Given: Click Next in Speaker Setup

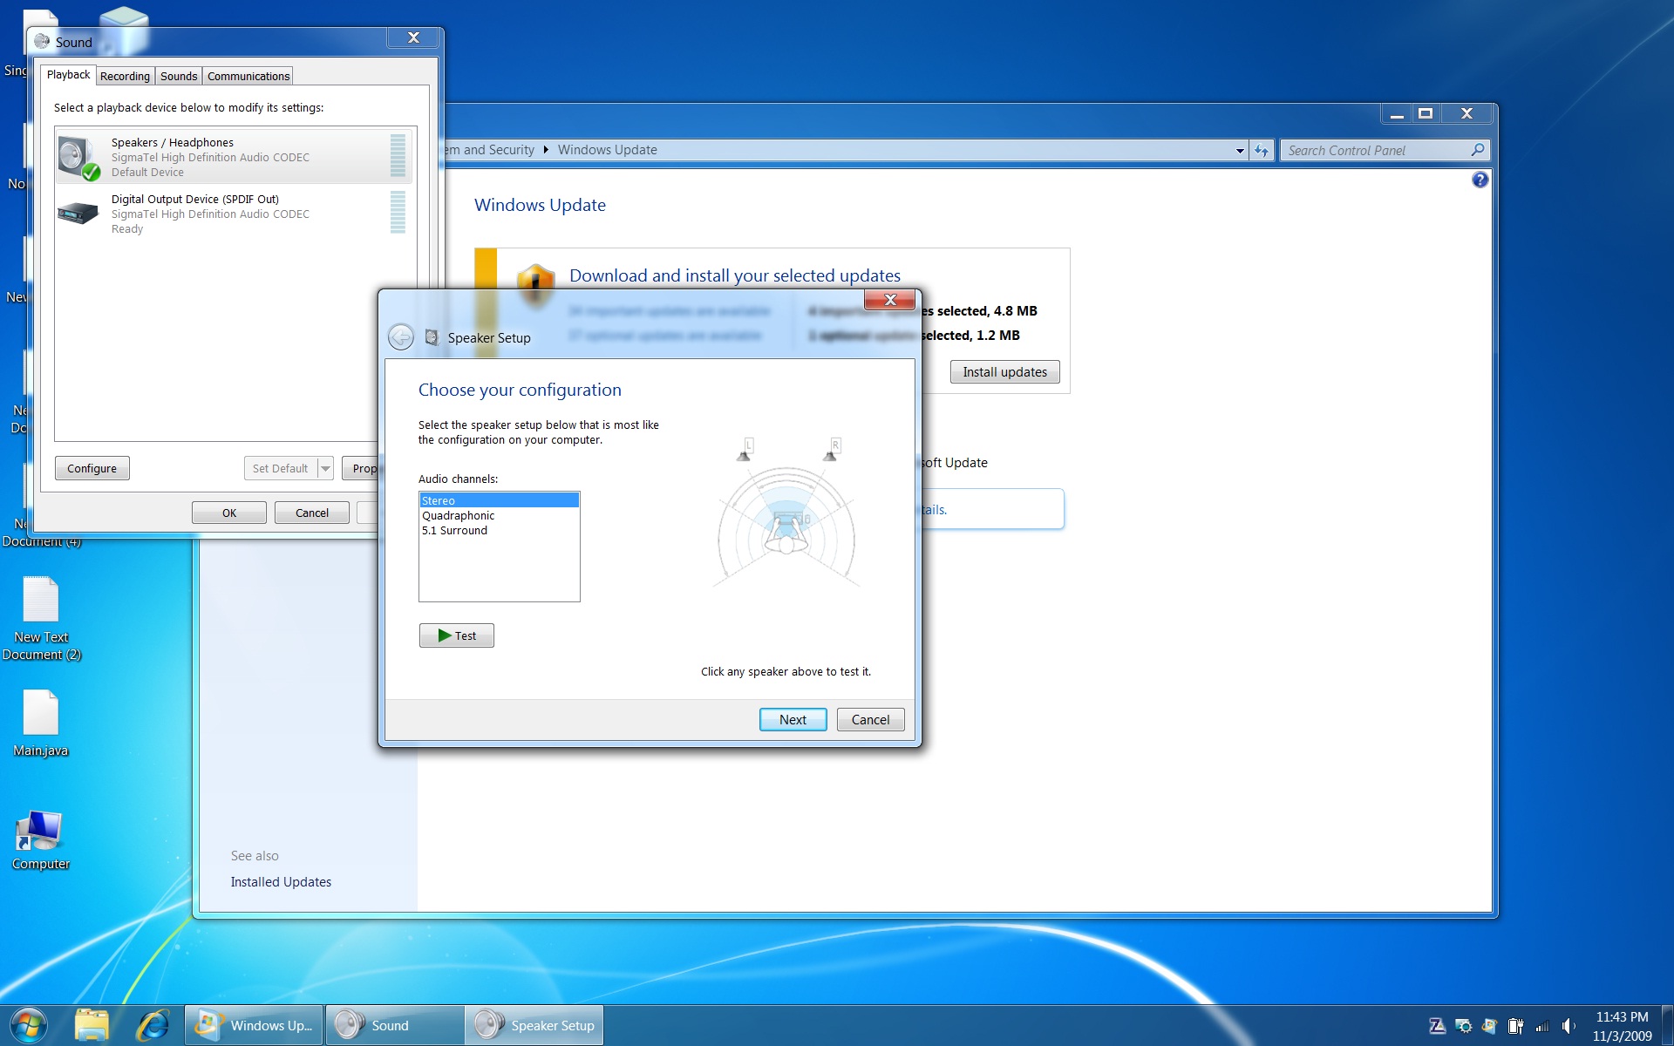Looking at the screenshot, I should click(x=793, y=719).
